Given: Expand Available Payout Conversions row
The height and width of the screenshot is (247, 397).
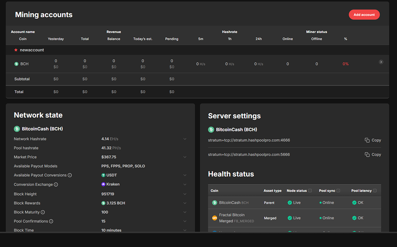Looking at the screenshot, I should pos(185,175).
